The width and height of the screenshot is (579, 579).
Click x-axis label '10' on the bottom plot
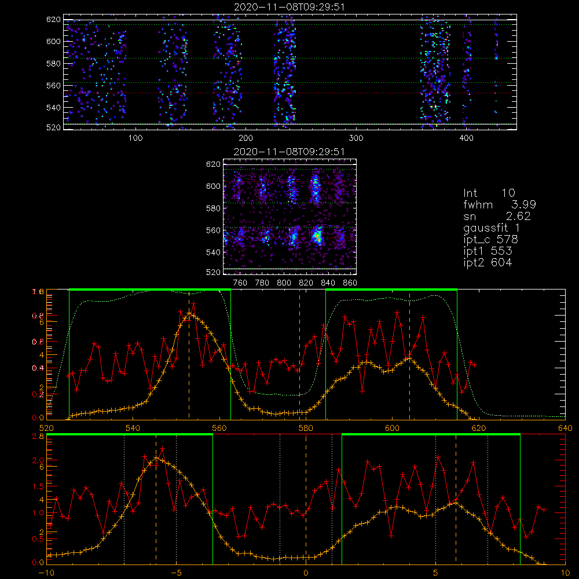565,573
